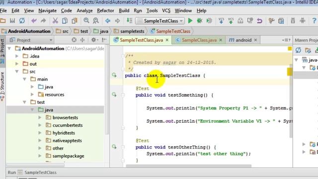
Task: Save all files using the floppy icon
Action: 12,21
